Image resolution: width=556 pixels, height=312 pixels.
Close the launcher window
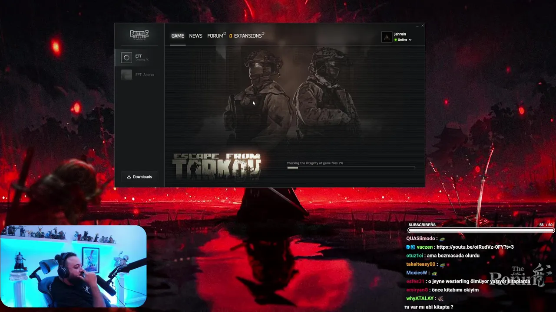point(422,26)
